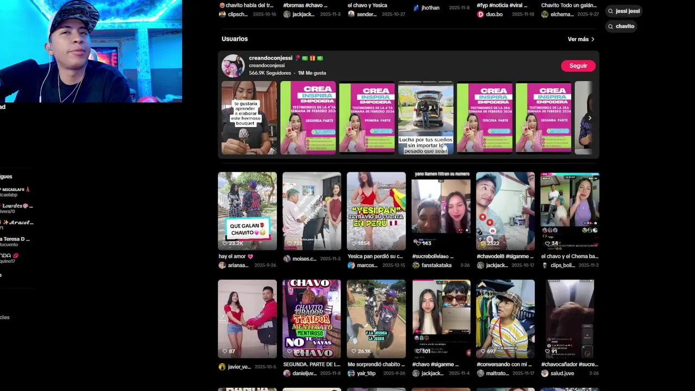Advance the creandoconjessi video carousel arrow
Viewport: 695px width, 391px height.
[x=590, y=118]
